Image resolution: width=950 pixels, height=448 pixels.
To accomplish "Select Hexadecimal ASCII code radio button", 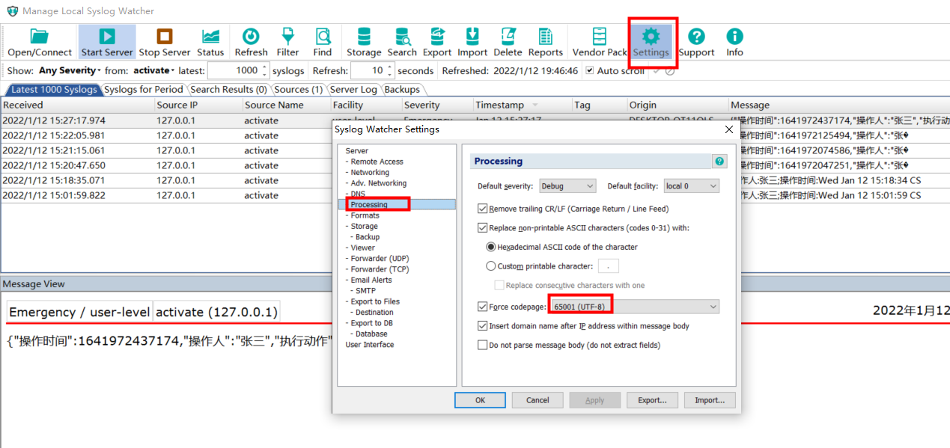I will point(491,247).
